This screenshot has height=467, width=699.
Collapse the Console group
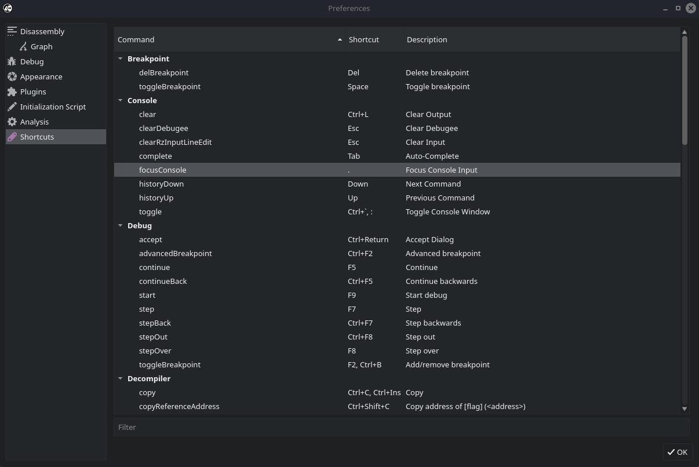point(121,100)
